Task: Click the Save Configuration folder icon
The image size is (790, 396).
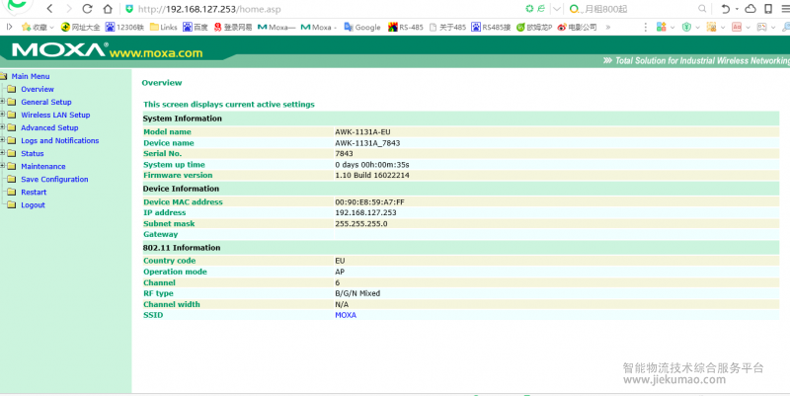Action: click(x=12, y=179)
